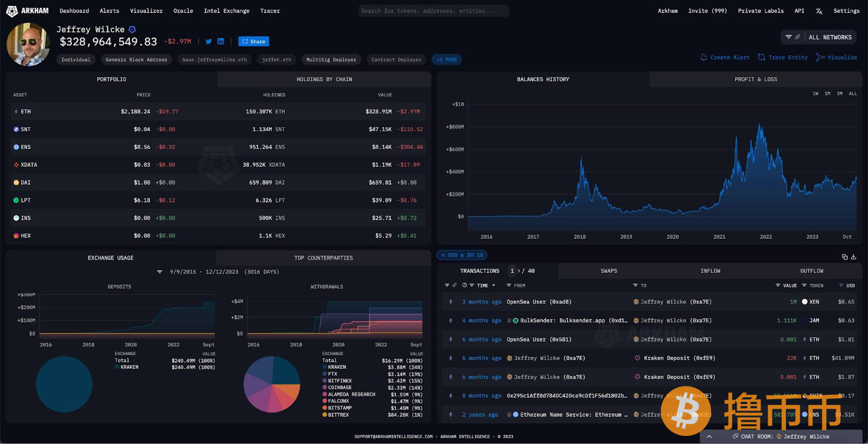Click the HEX asset icon in portfolio
This screenshot has width=868, height=444.
click(16, 236)
